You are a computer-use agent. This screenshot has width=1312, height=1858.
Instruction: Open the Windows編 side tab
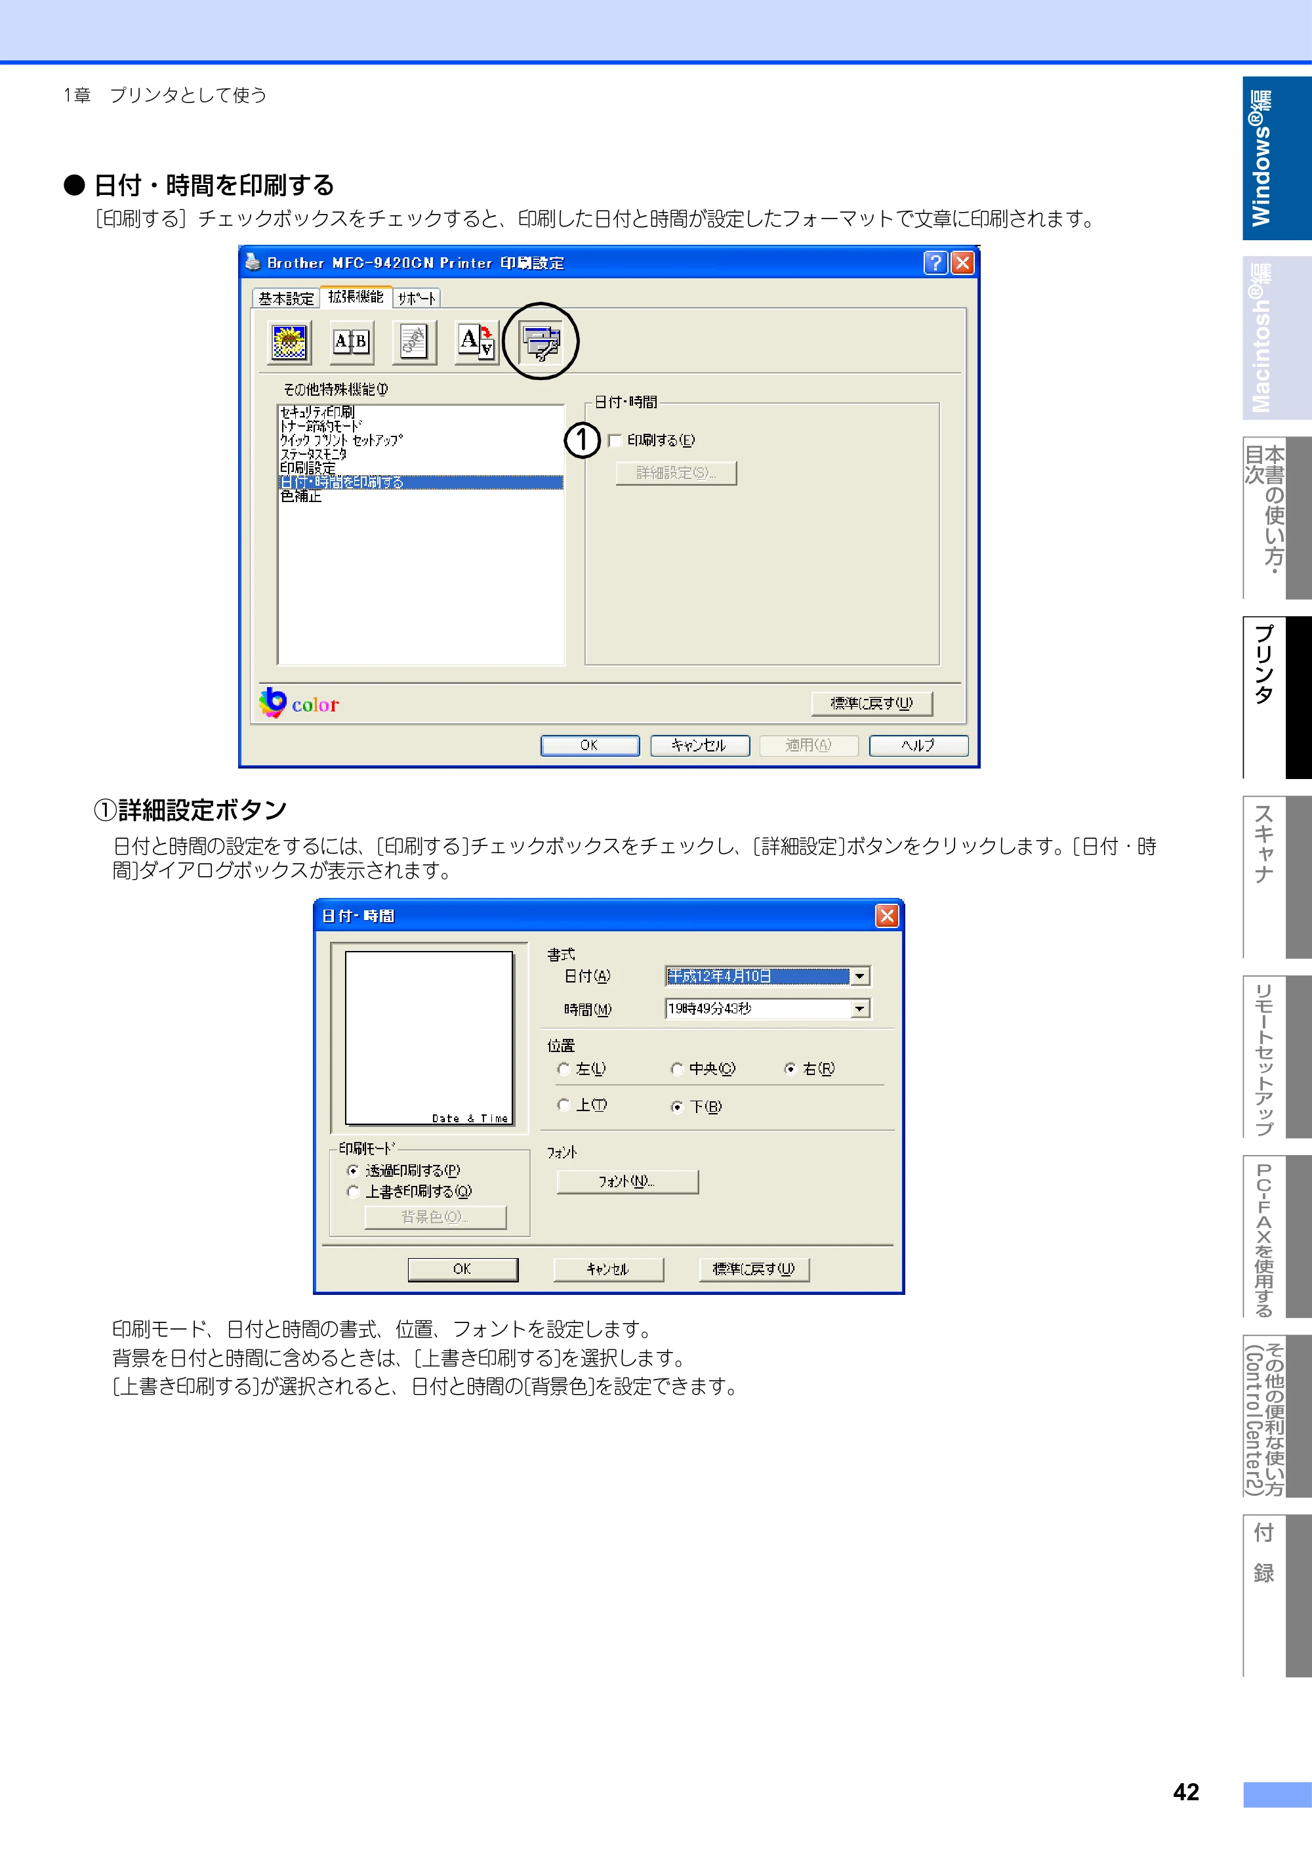(1277, 159)
